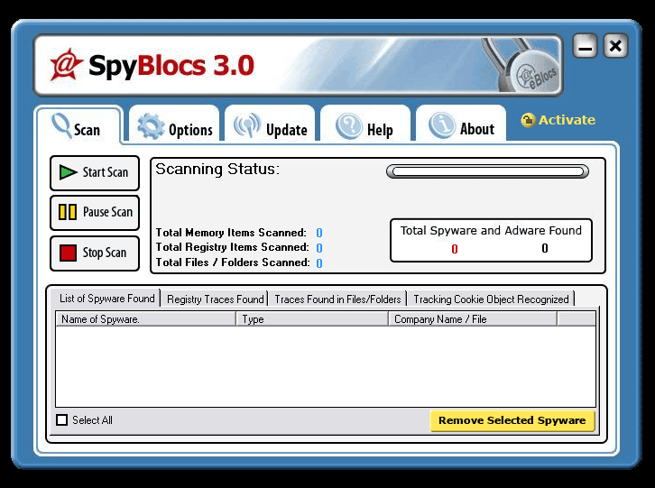This screenshot has width=655, height=488.
Task: Click the scanning progress bar
Action: 487,171
